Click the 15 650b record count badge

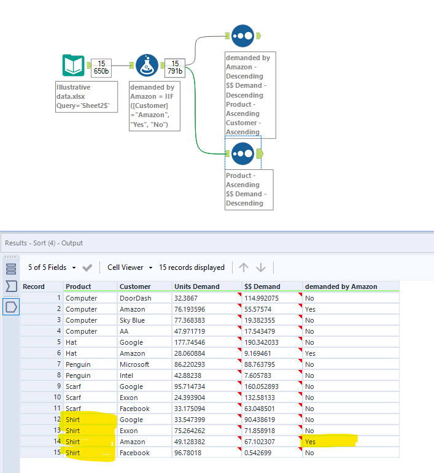click(x=101, y=67)
